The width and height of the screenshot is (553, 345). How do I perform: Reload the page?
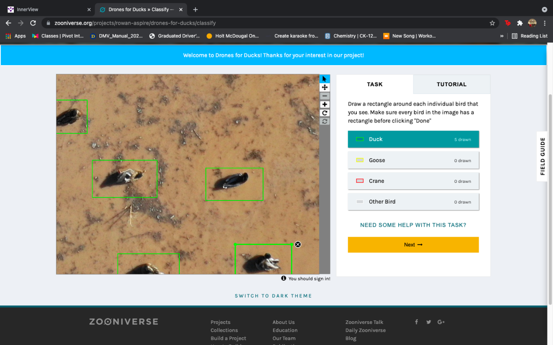(33, 23)
